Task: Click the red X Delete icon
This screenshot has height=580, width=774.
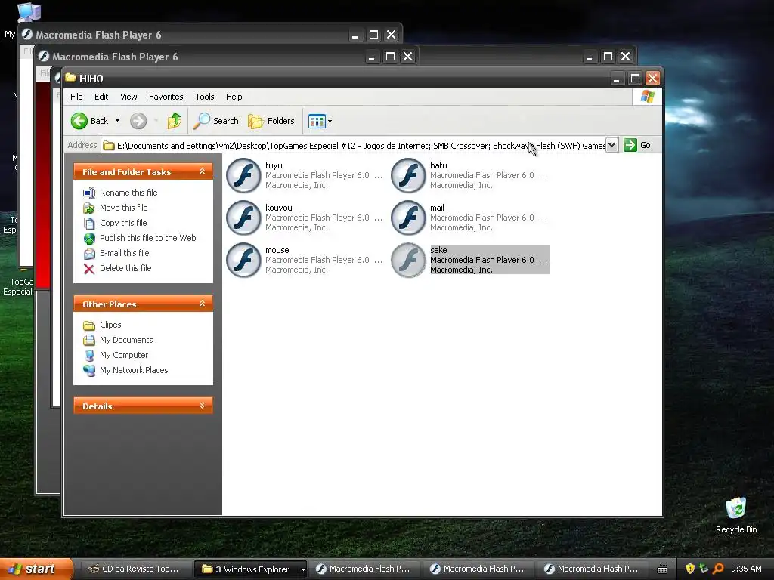Action: coord(89,269)
